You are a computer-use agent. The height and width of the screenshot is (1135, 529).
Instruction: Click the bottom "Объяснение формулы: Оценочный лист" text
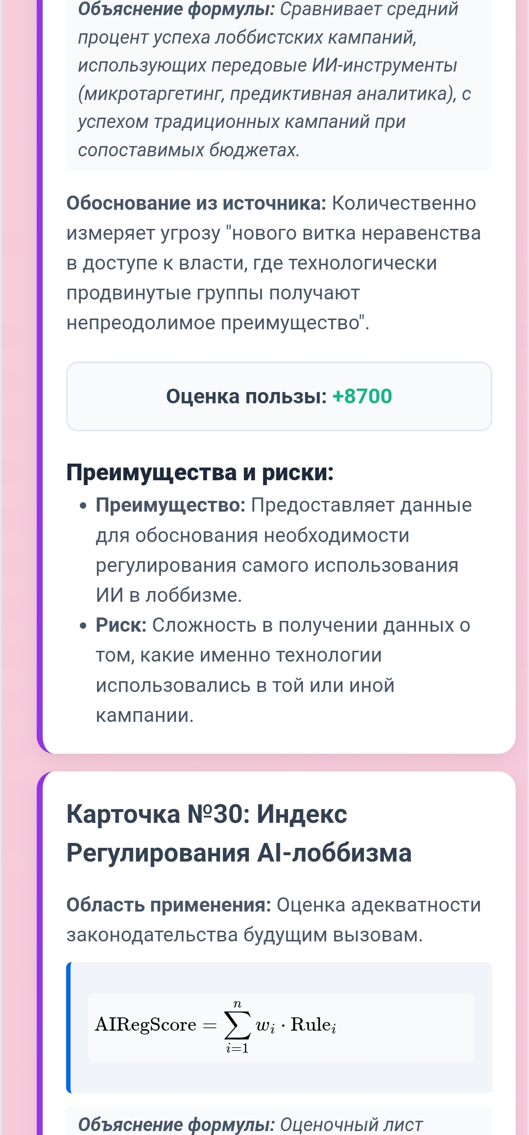click(x=250, y=1124)
